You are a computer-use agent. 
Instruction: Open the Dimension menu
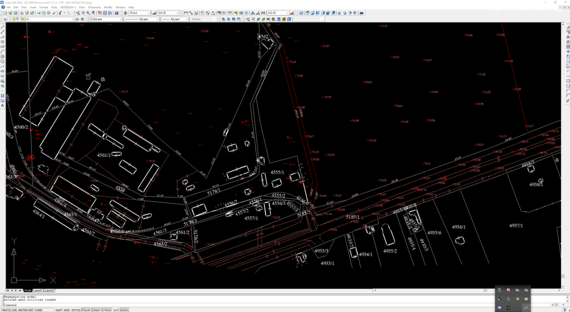(x=94, y=7)
